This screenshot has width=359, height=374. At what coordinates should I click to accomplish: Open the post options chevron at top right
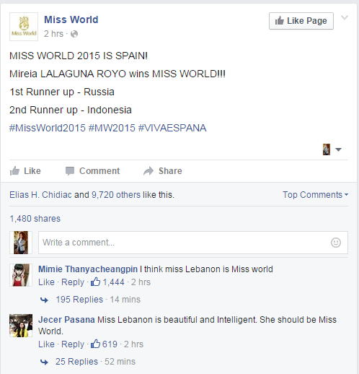[345, 17]
